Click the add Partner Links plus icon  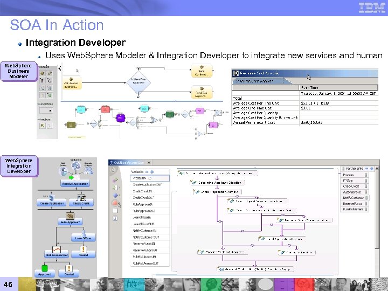pyautogui.click(x=372, y=169)
